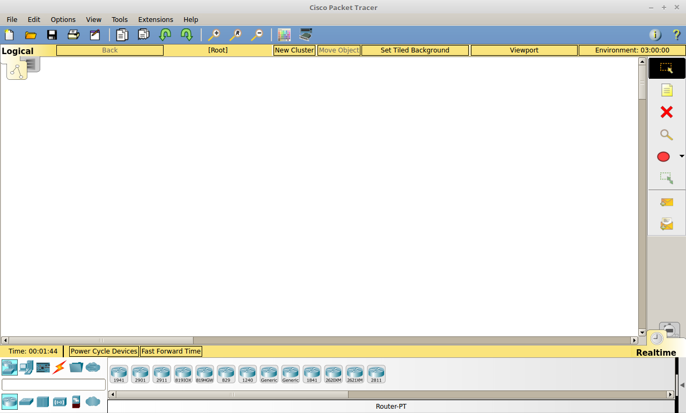Click the New Cluster button
686x413 pixels.
[x=294, y=50]
